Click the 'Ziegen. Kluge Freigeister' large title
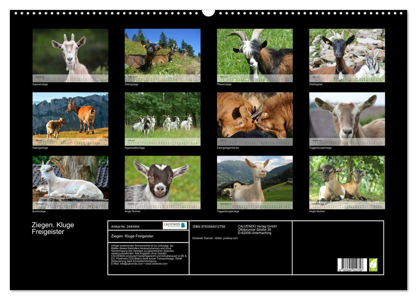This screenshot has height=300, width=417. coord(53,228)
